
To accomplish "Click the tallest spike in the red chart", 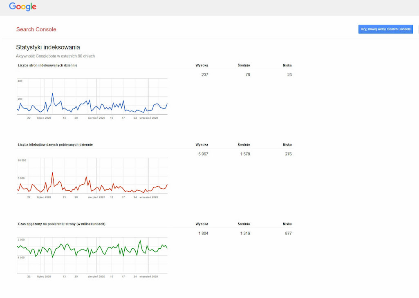I will point(52,173).
